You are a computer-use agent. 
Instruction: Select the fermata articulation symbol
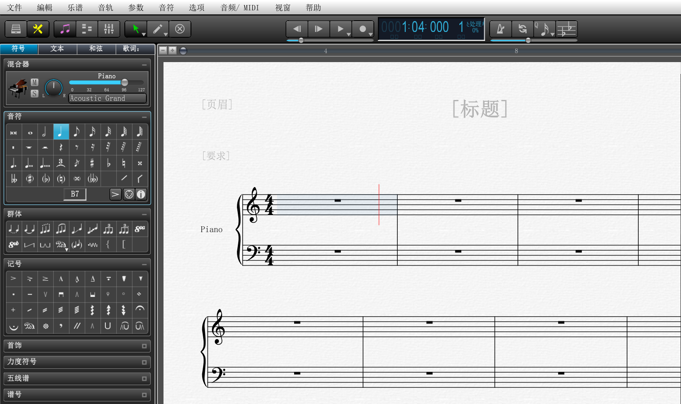click(140, 310)
